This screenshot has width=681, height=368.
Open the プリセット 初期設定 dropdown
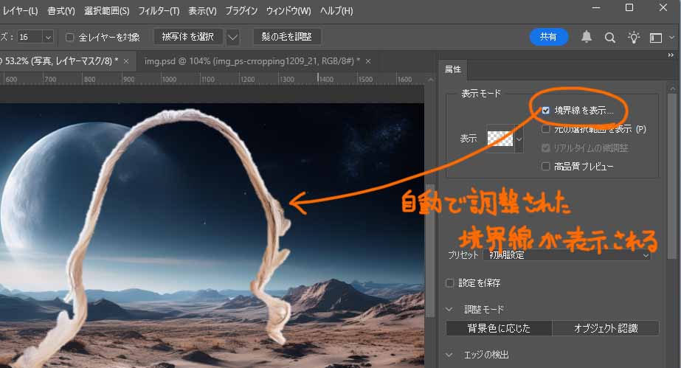tap(567, 254)
